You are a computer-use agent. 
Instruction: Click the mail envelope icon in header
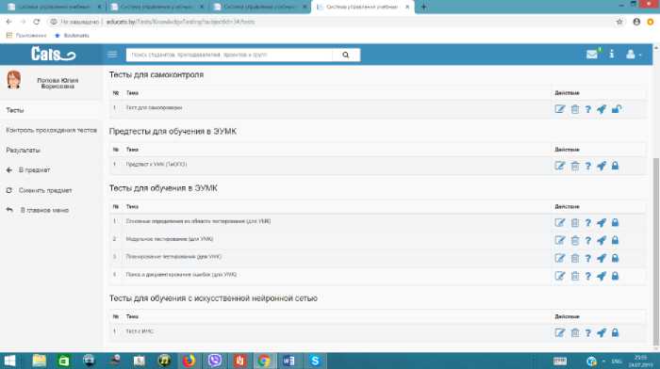point(592,55)
